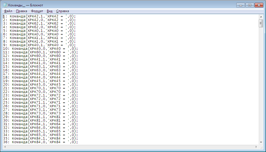Open the Вид menu

click(x=50, y=11)
